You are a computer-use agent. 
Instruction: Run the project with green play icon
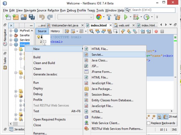(x=126, y=17)
